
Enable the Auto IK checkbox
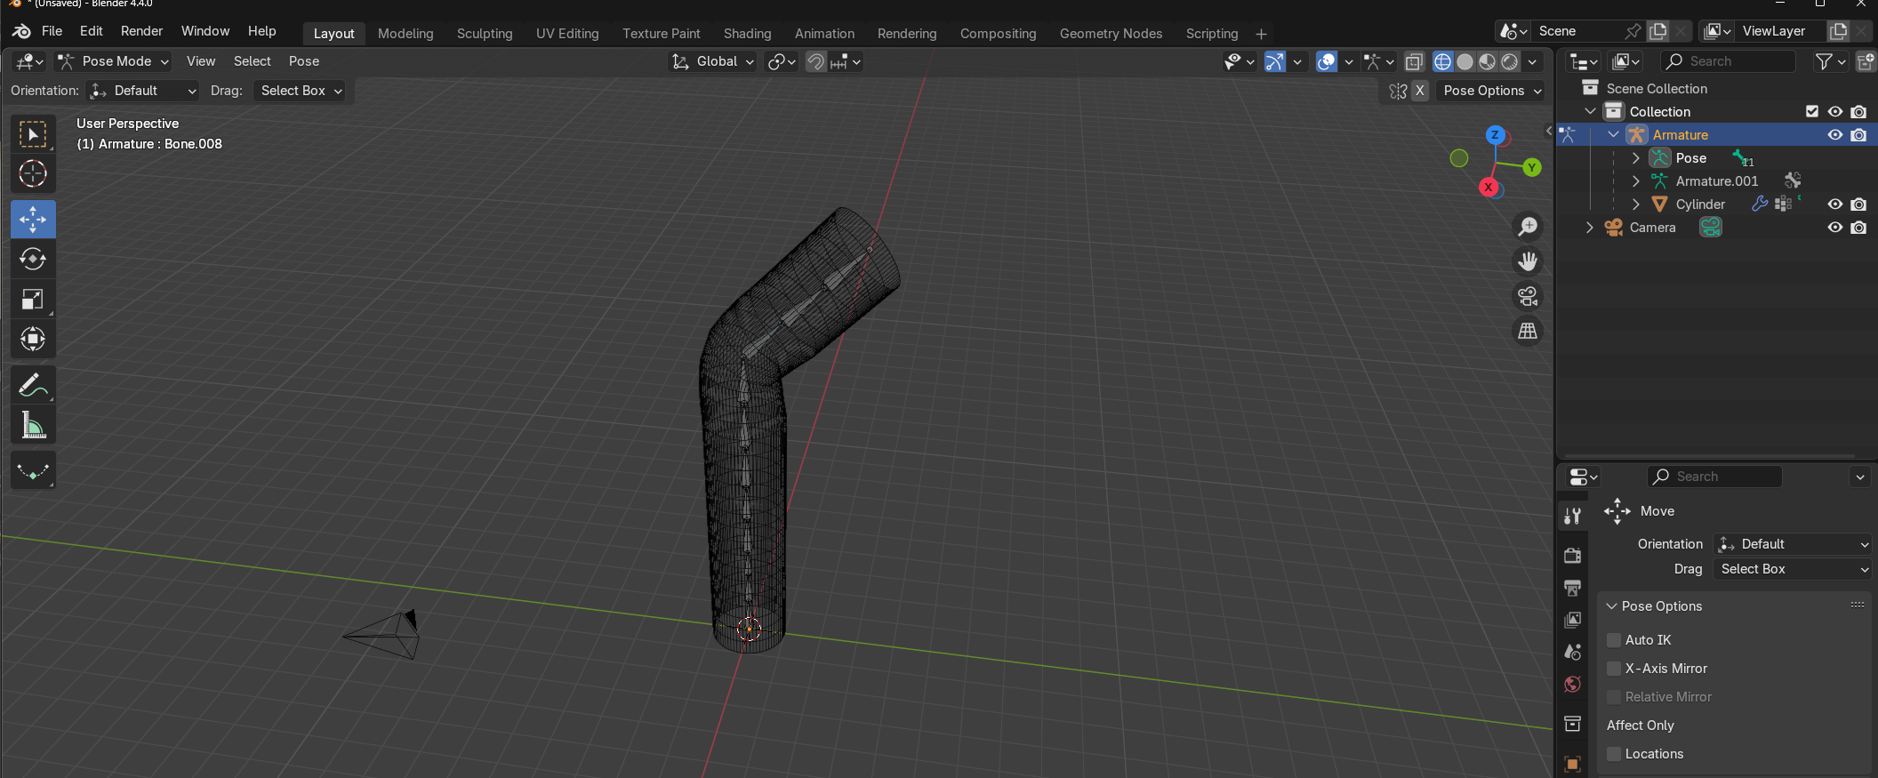coord(1614,640)
